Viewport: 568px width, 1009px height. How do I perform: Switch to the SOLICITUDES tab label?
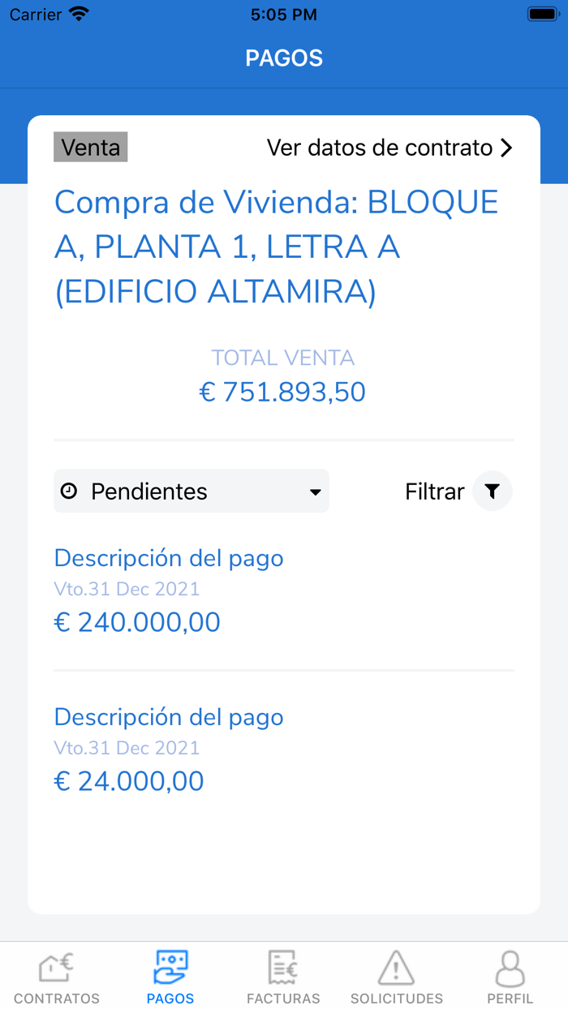(396, 998)
